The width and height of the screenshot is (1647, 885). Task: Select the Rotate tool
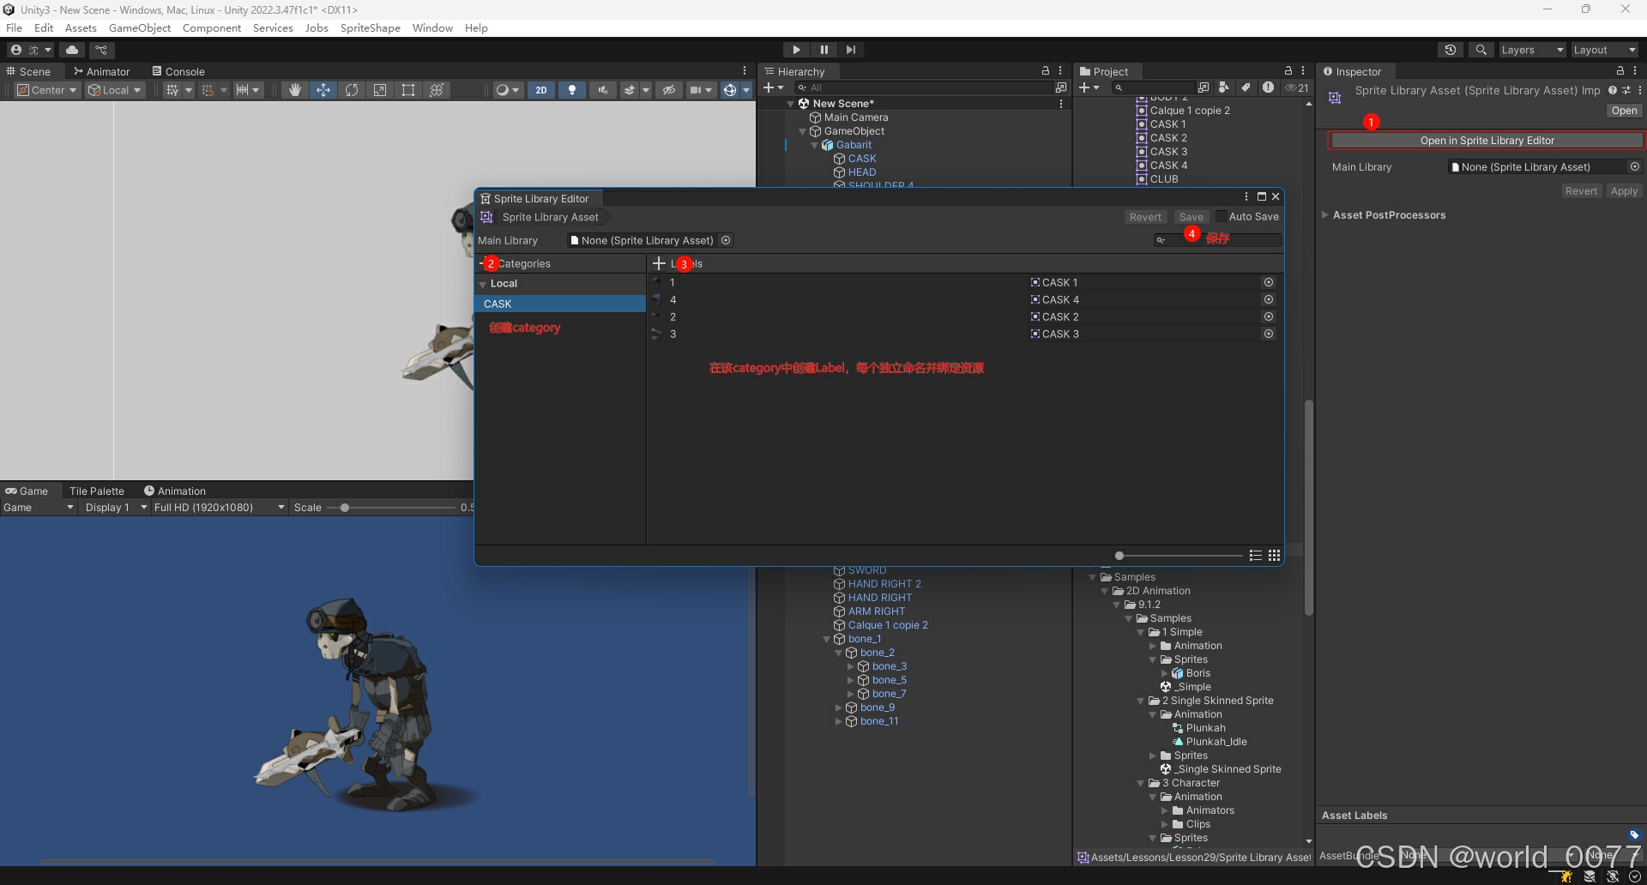click(x=352, y=89)
